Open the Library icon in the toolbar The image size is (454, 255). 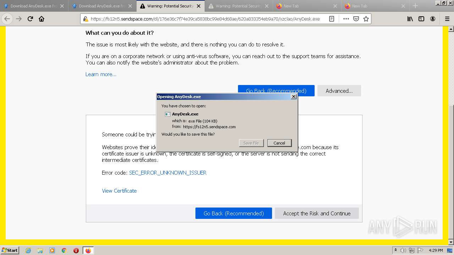pyautogui.click(x=410, y=19)
